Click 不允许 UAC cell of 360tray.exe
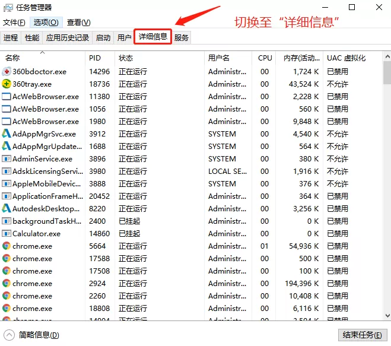The height and width of the screenshot is (346, 391). coord(338,84)
